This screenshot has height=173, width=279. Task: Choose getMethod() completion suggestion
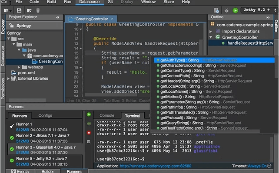[214, 97]
